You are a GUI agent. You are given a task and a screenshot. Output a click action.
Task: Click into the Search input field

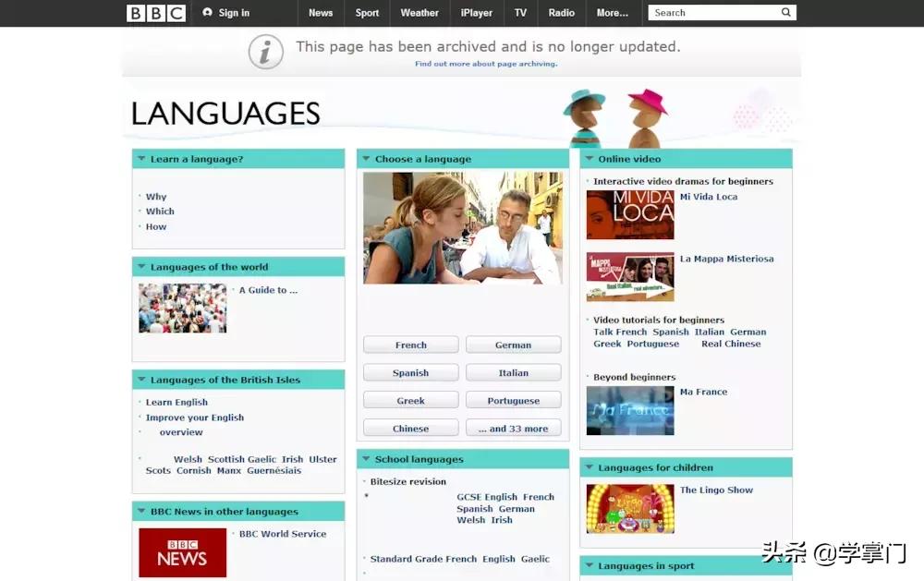click(x=713, y=12)
